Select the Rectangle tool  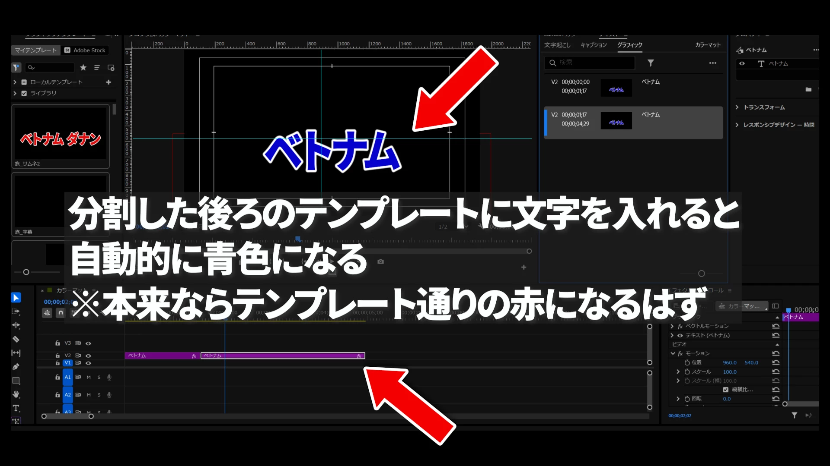[x=16, y=381]
